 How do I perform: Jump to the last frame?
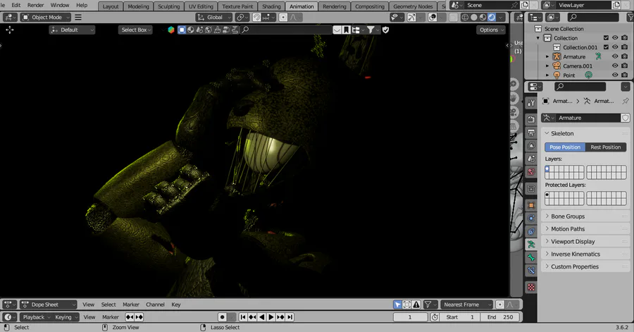pos(290,317)
